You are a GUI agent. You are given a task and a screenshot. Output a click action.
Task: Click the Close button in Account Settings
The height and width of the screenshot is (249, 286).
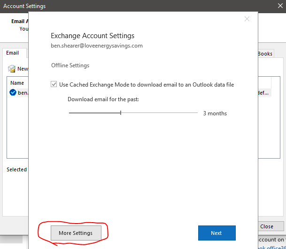click(271, 226)
